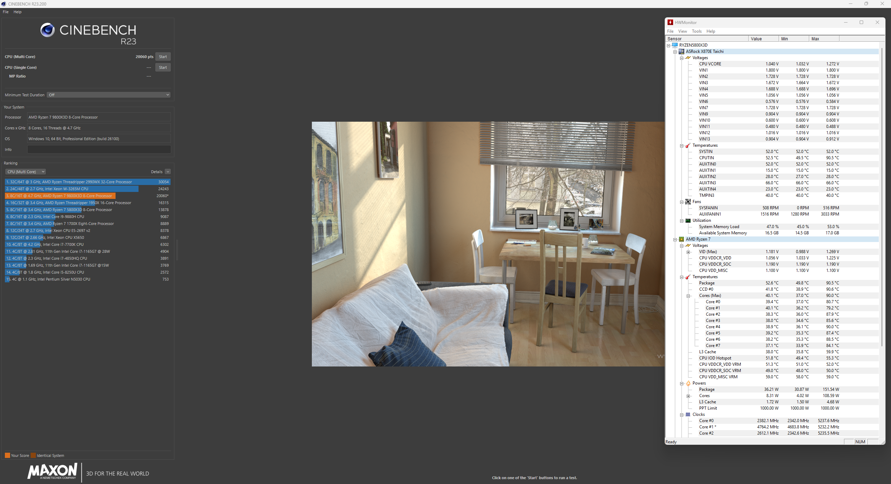This screenshot has width=891, height=484.
Task: Open the CPU (Multi Core) ranking dropdown
Action: coord(25,172)
